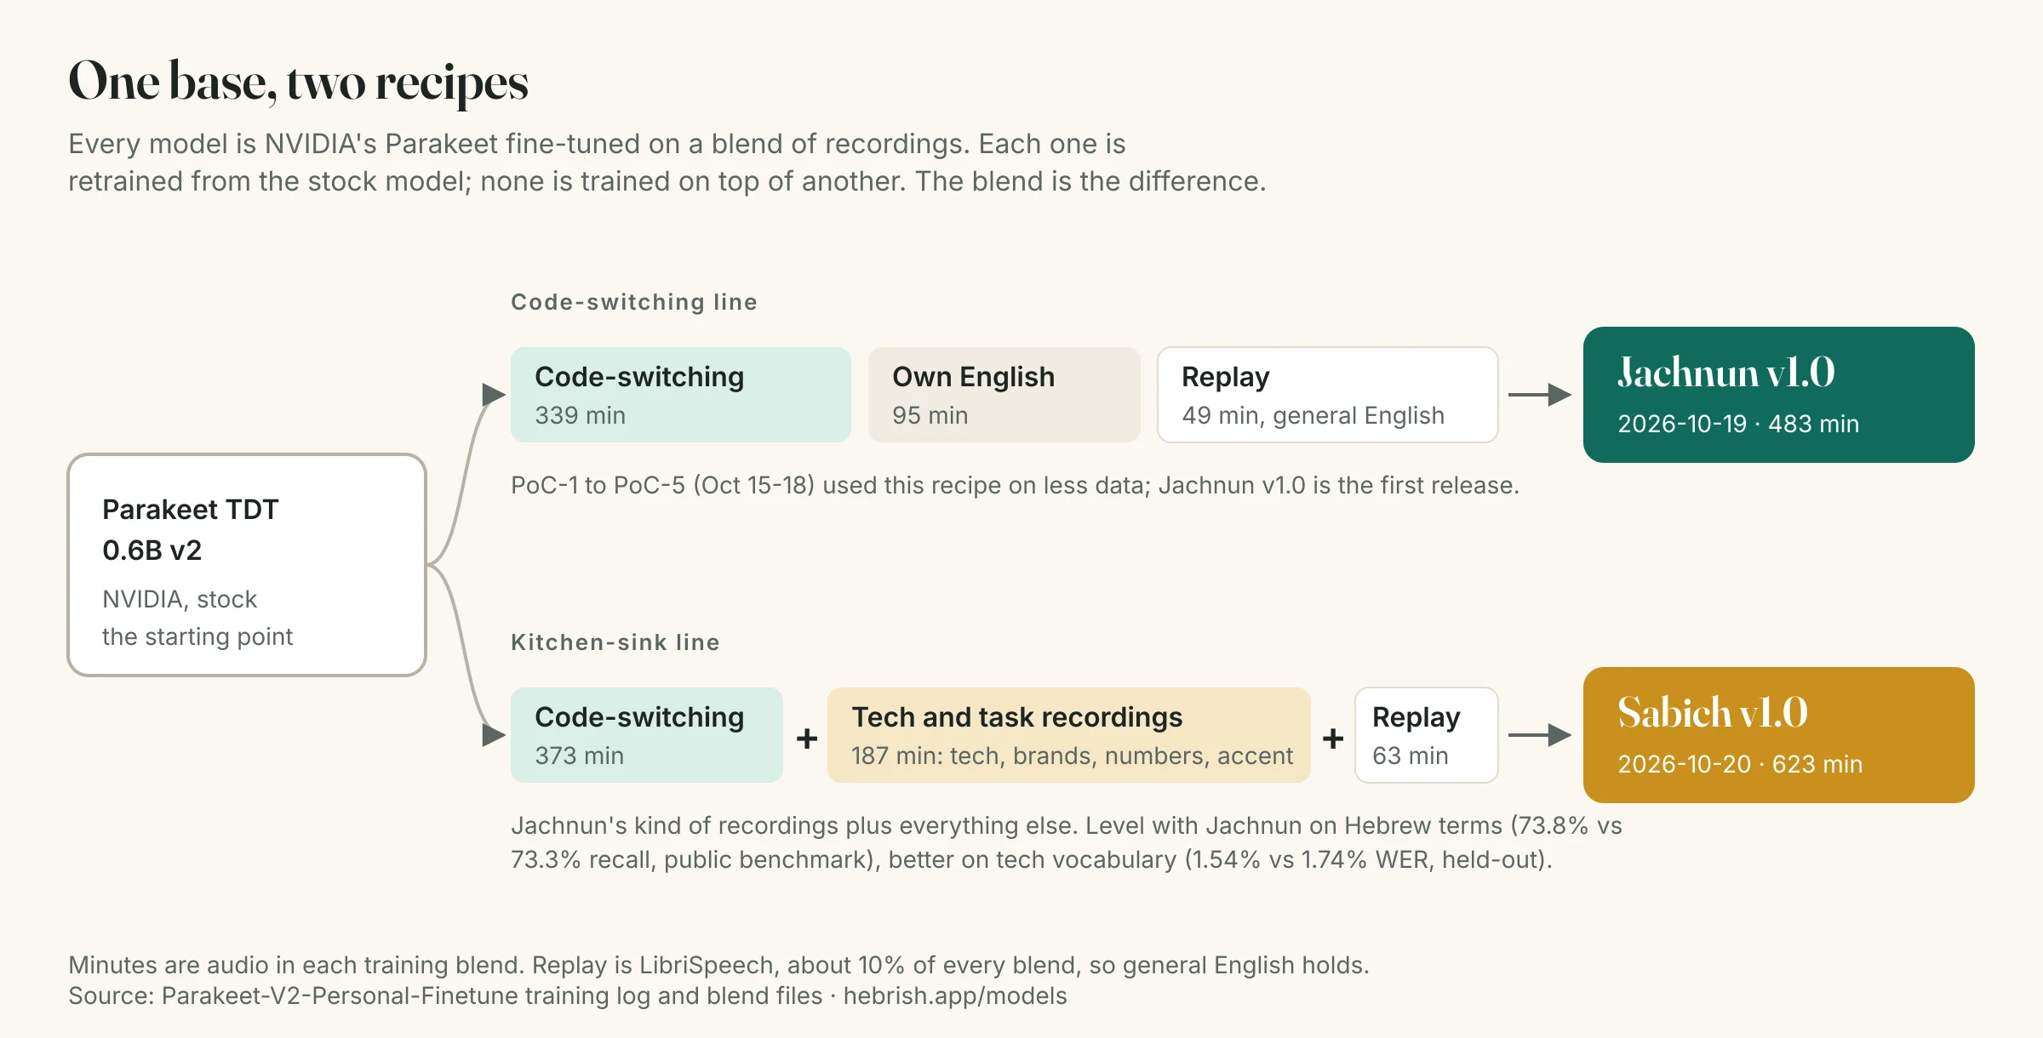Click the arrow pointing to Sabich v1.0
Viewport: 2043px width, 1038px height.
click(1539, 735)
